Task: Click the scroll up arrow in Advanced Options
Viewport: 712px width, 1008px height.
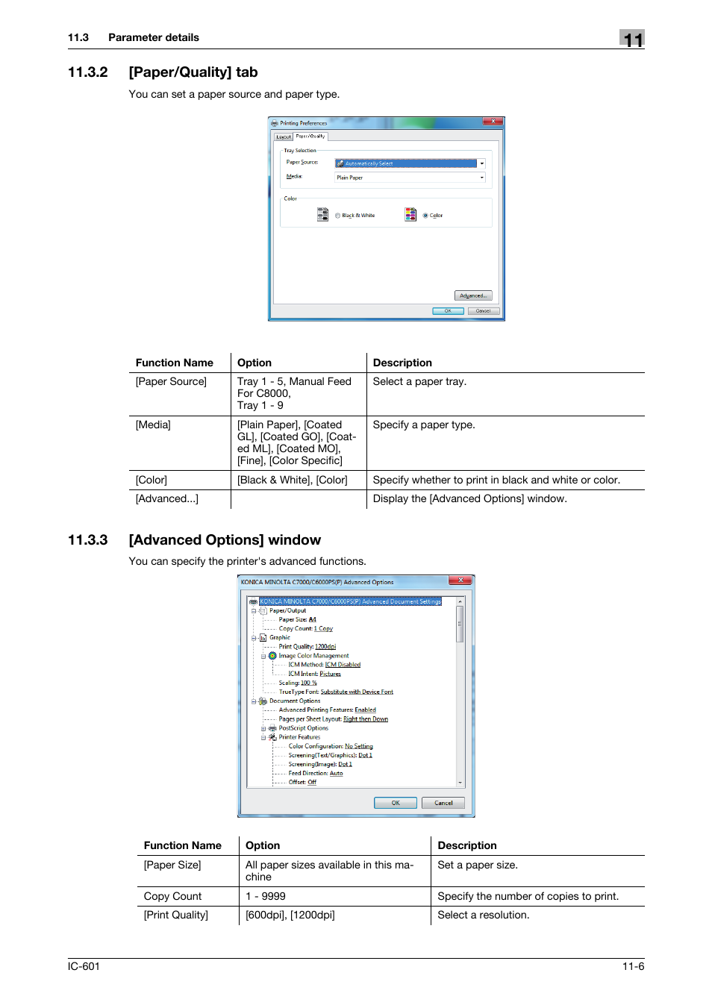Action: click(460, 601)
